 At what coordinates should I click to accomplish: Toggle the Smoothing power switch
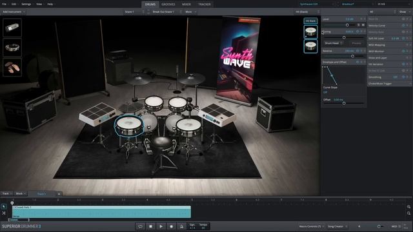tap(403, 77)
